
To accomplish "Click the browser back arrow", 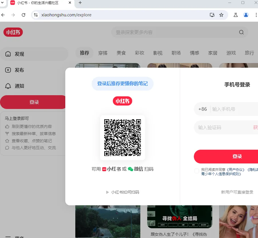I will click(x=3, y=15).
